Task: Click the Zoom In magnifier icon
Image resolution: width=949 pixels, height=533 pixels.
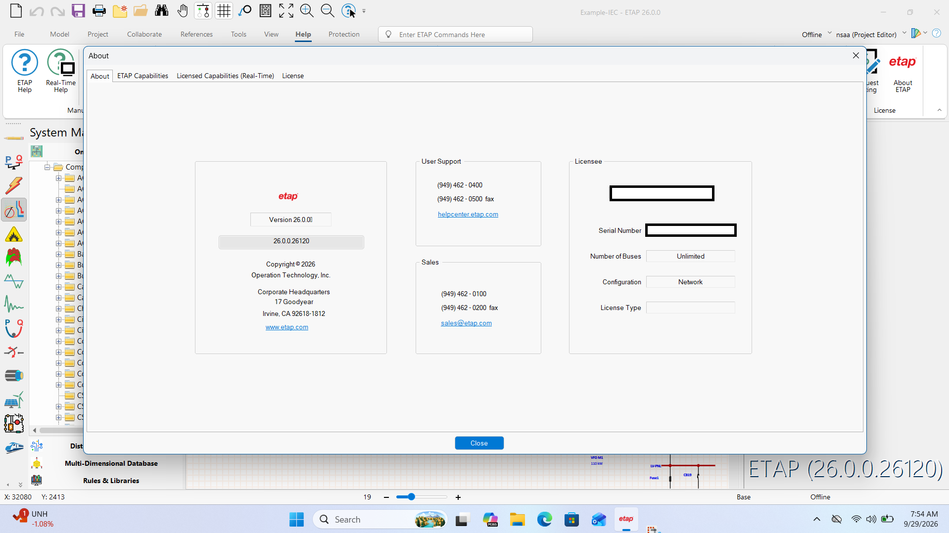Action: point(307,10)
